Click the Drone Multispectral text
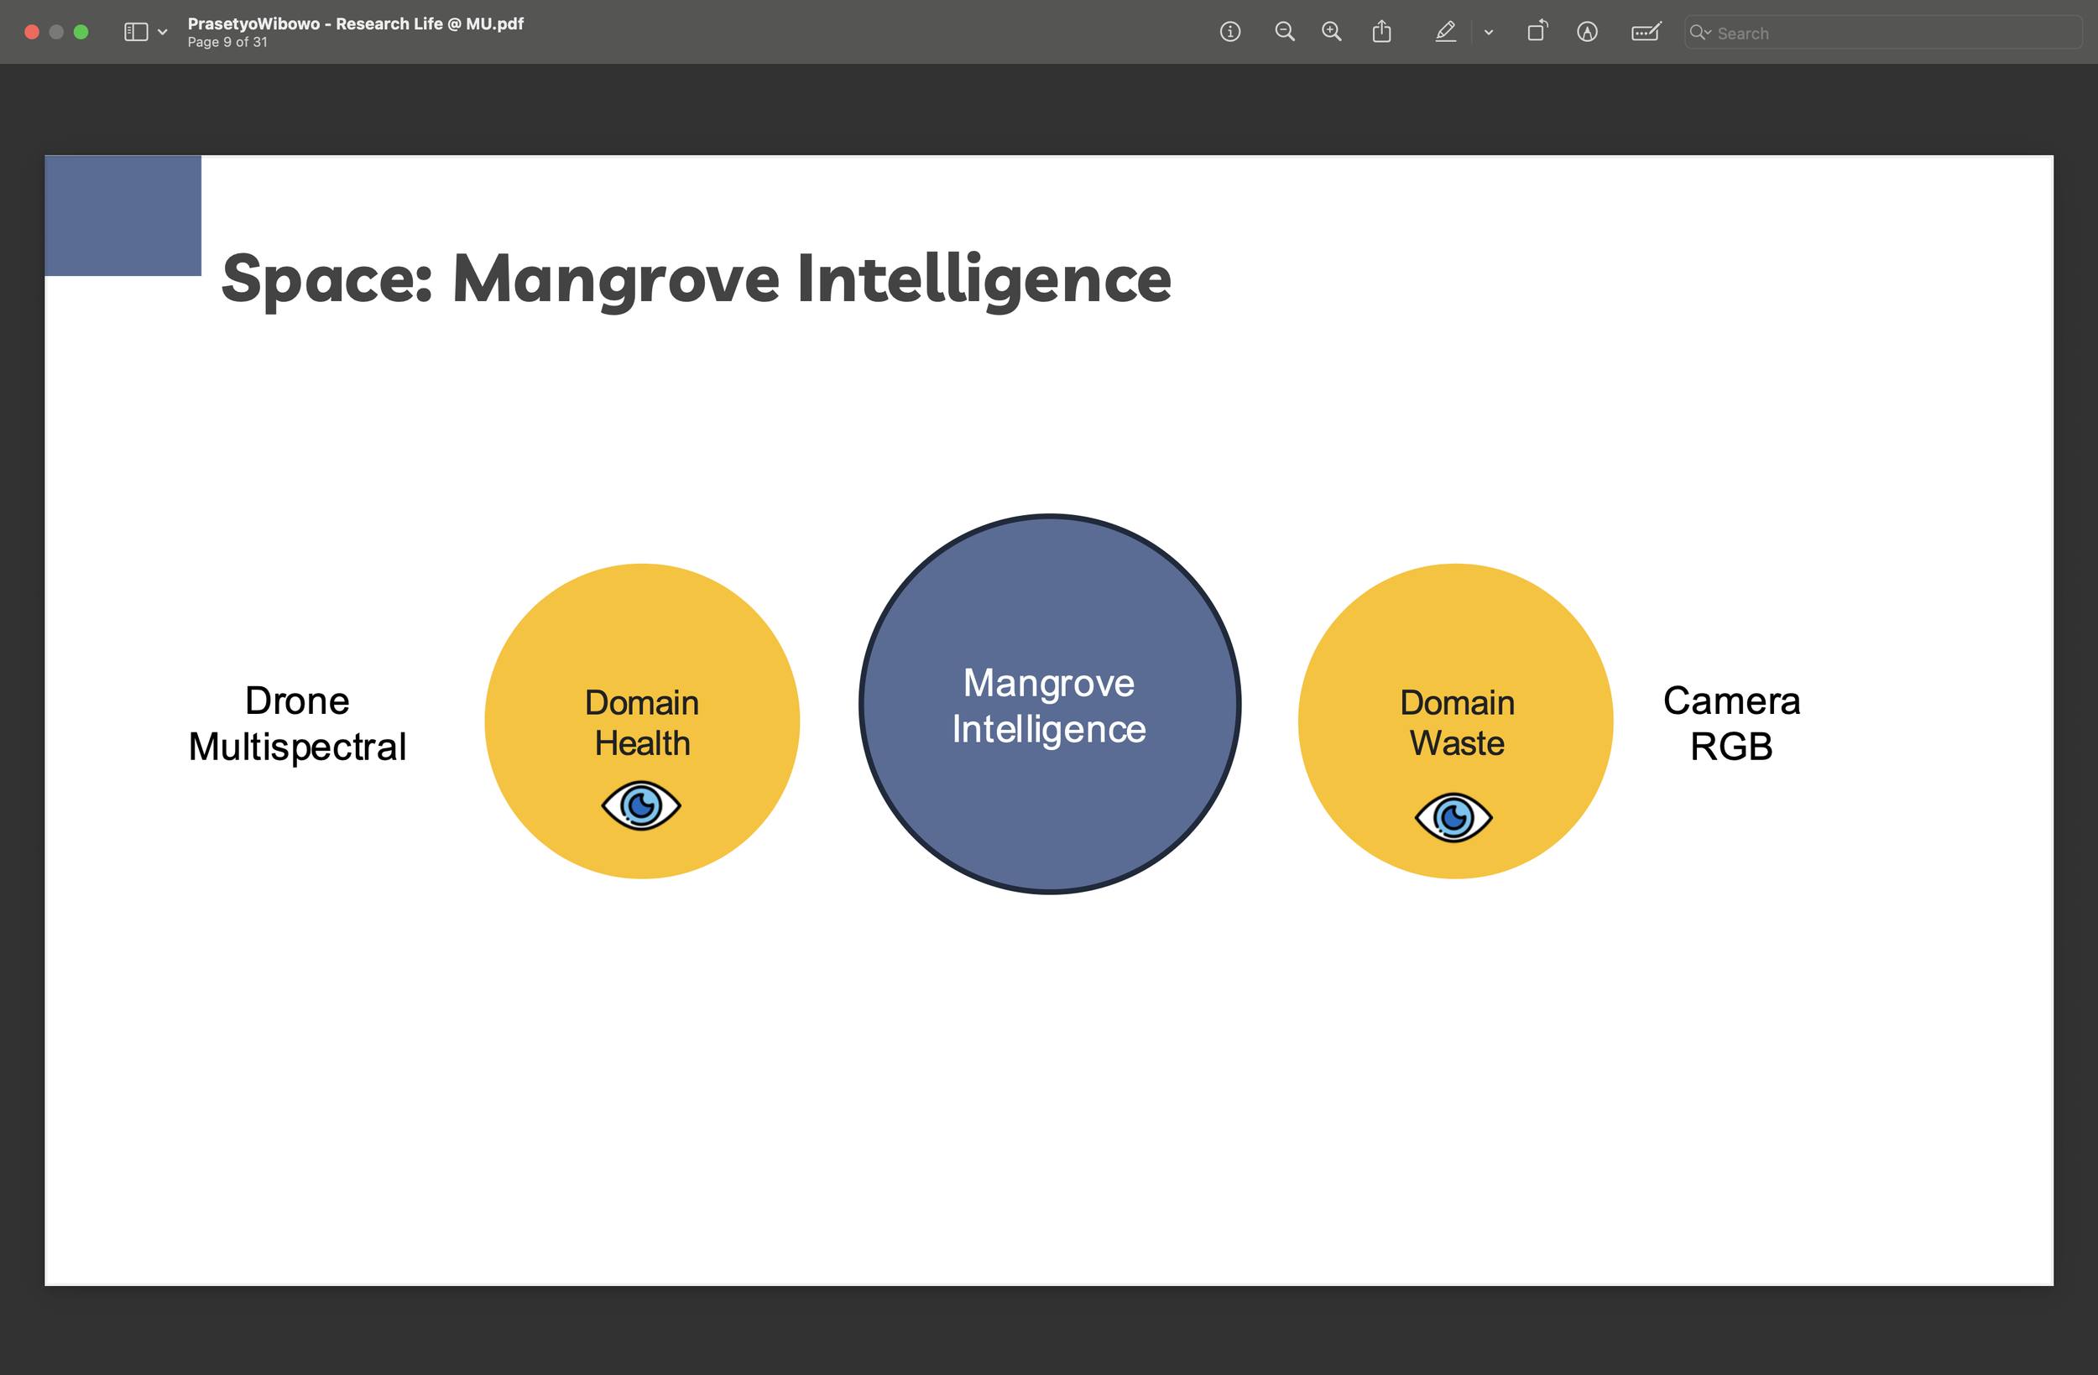 click(297, 723)
